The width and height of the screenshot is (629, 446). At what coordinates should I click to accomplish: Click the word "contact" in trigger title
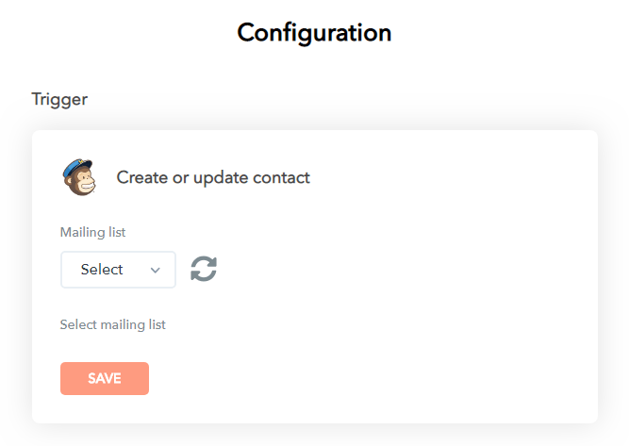point(281,177)
